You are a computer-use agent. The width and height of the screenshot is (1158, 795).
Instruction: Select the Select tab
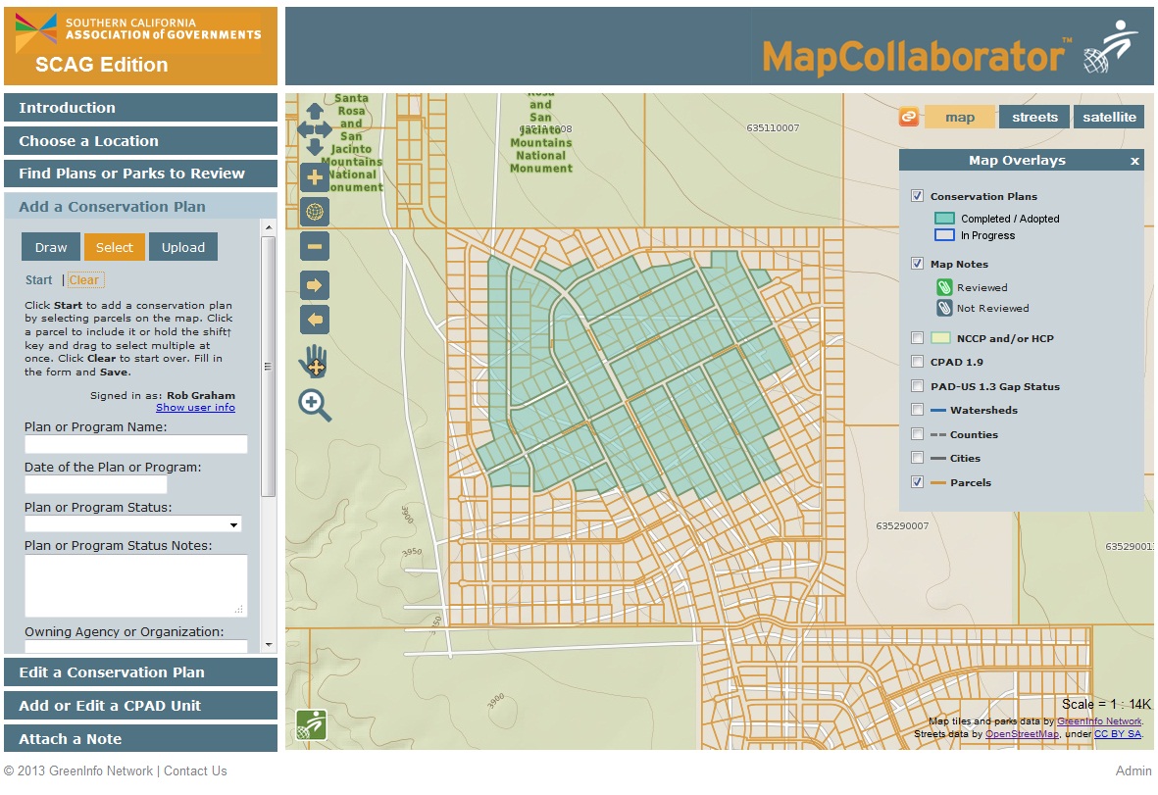(x=115, y=247)
